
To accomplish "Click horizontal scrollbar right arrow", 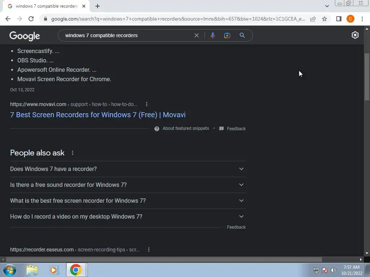I will 361,259.
